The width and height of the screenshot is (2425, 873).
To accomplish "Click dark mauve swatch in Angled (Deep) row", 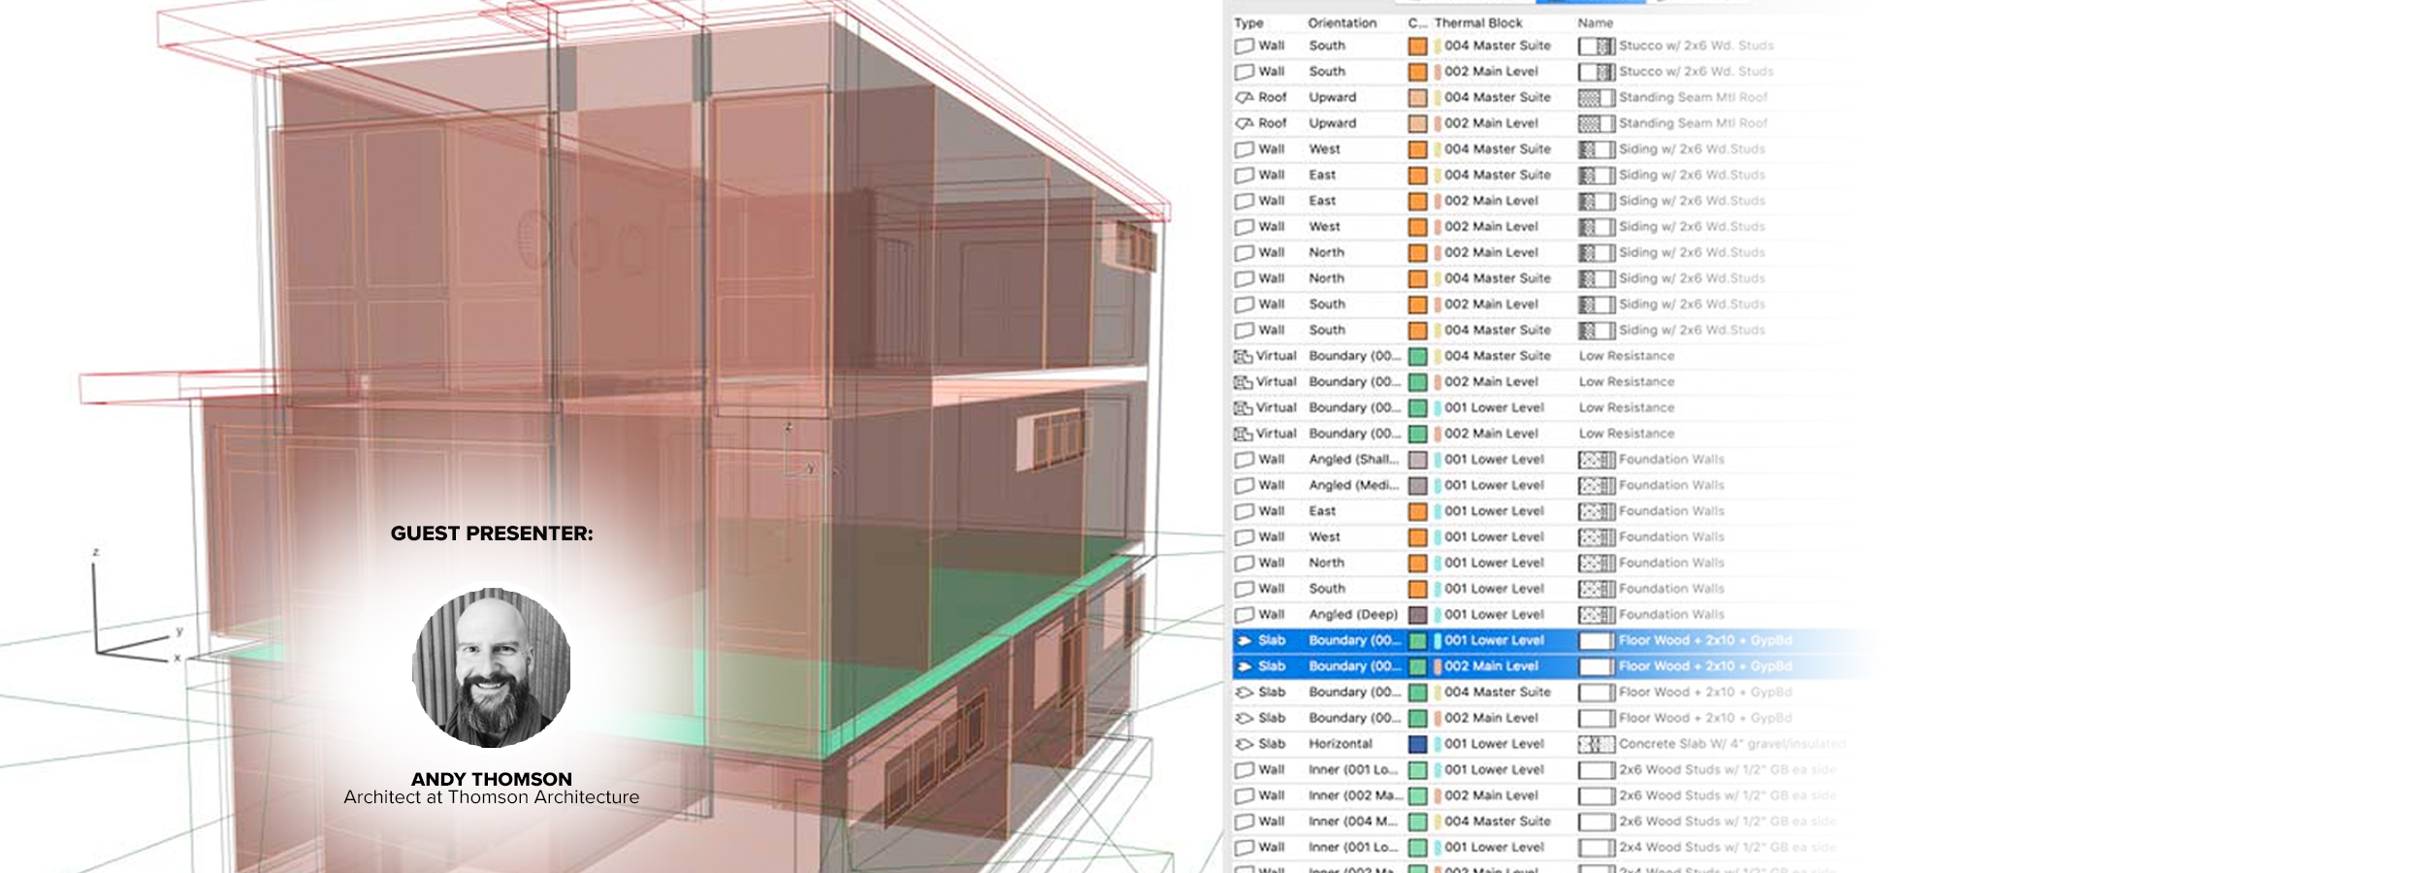I will (1417, 615).
